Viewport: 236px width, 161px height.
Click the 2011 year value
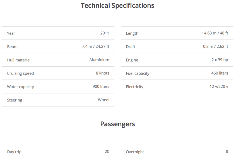[105, 33]
